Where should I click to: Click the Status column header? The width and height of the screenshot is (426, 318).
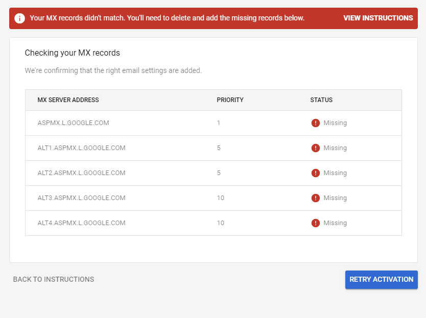321,100
